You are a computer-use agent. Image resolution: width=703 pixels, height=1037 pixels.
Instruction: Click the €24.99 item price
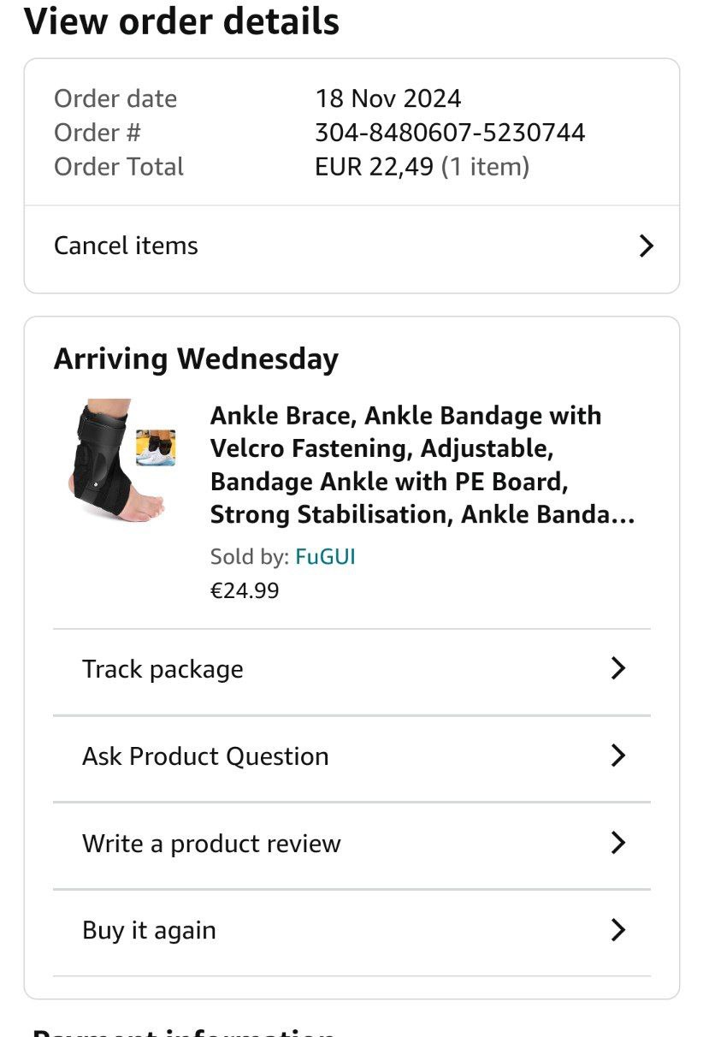click(245, 591)
